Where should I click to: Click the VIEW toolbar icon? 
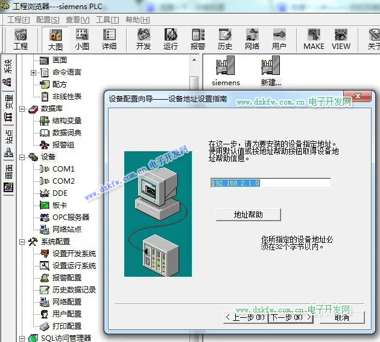click(x=341, y=39)
